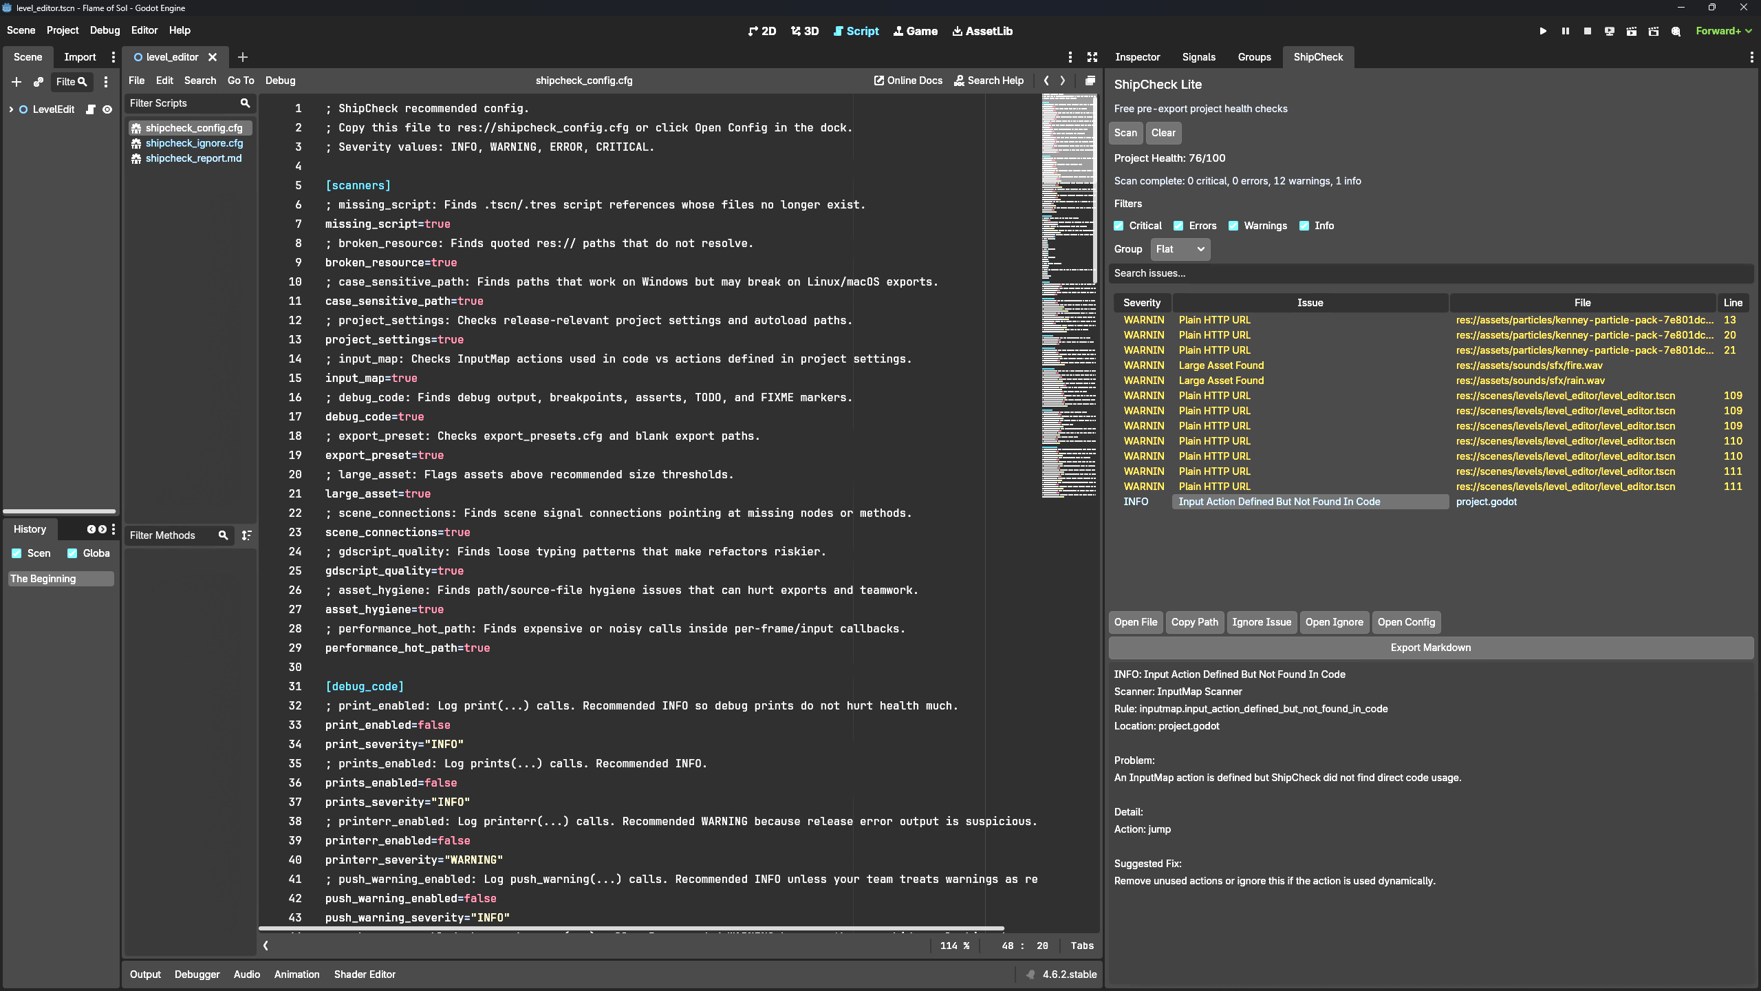Toggle alphabetical sorting of methods list
Viewport: 1761px width, 991px height.
pyautogui.click(x=246, y=535)
